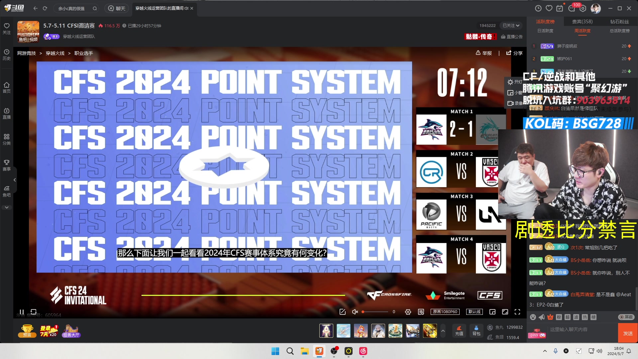Expand the 已关注 dropdown

coord(511,26)
